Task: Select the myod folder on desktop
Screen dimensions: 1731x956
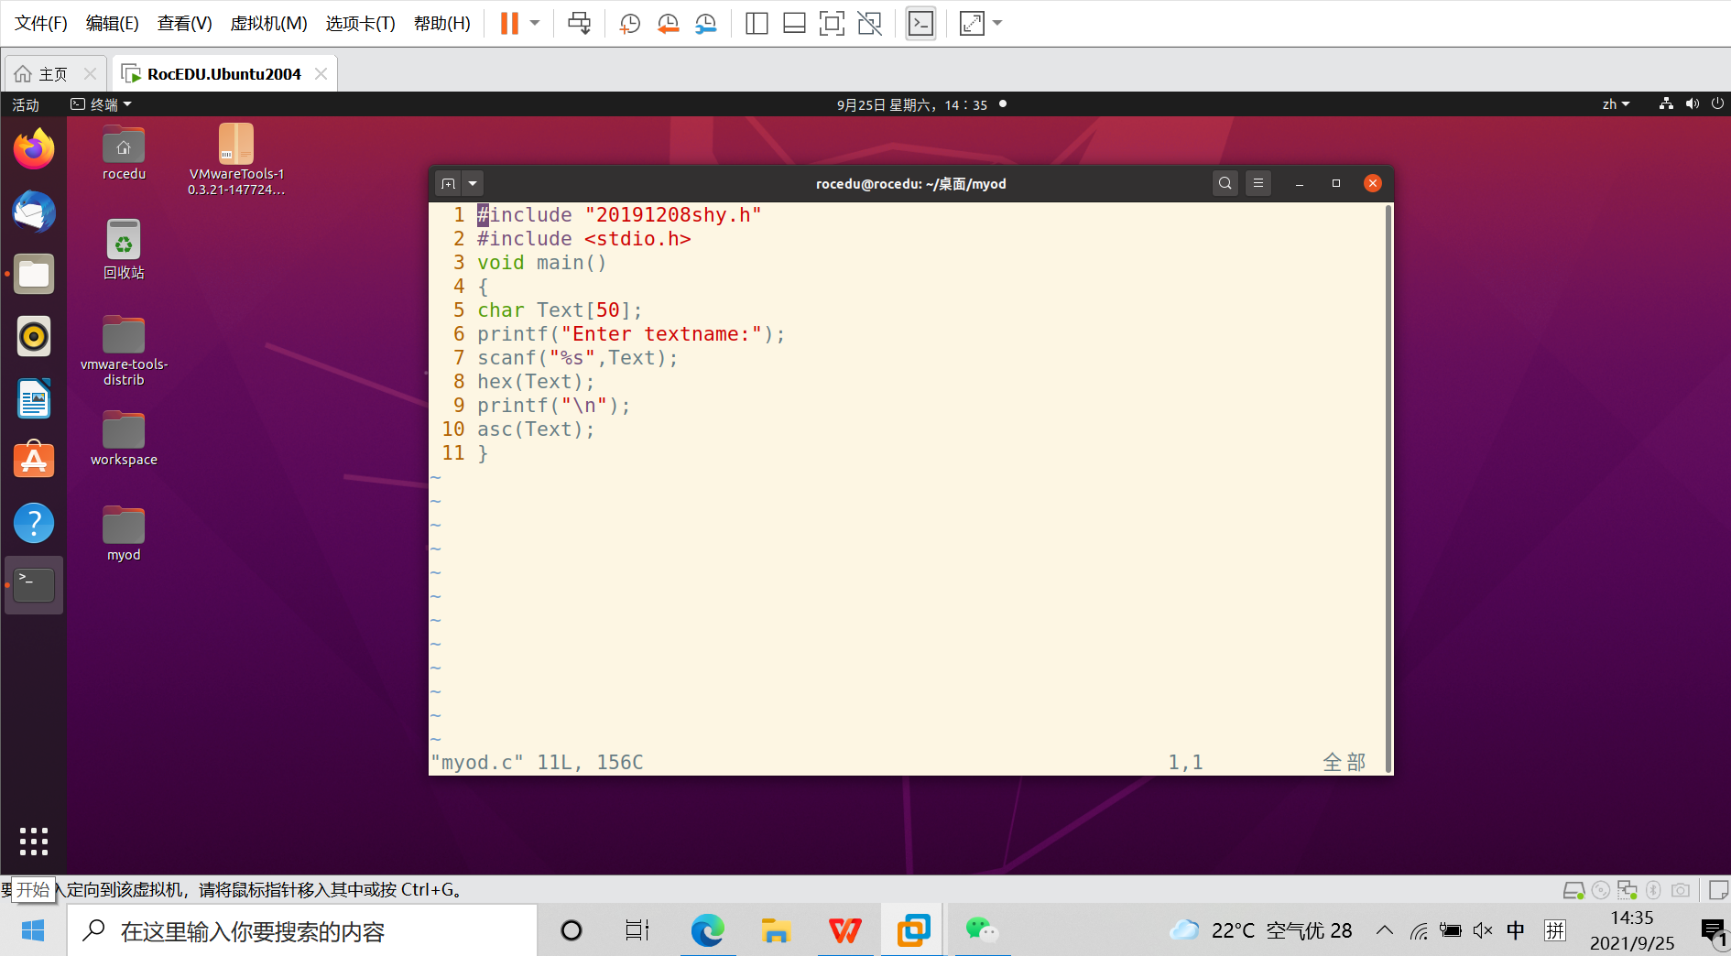Action: [x=124, y=535]
